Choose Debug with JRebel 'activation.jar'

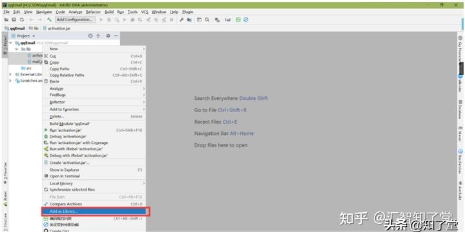pyautogui.click(x=94, y=155)
